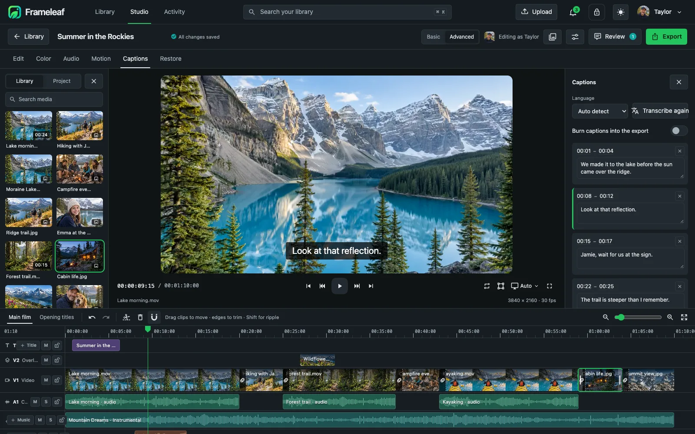Expand the Taylor account menu
Viewport: 695px width, 434px height.
coord(660,12)
